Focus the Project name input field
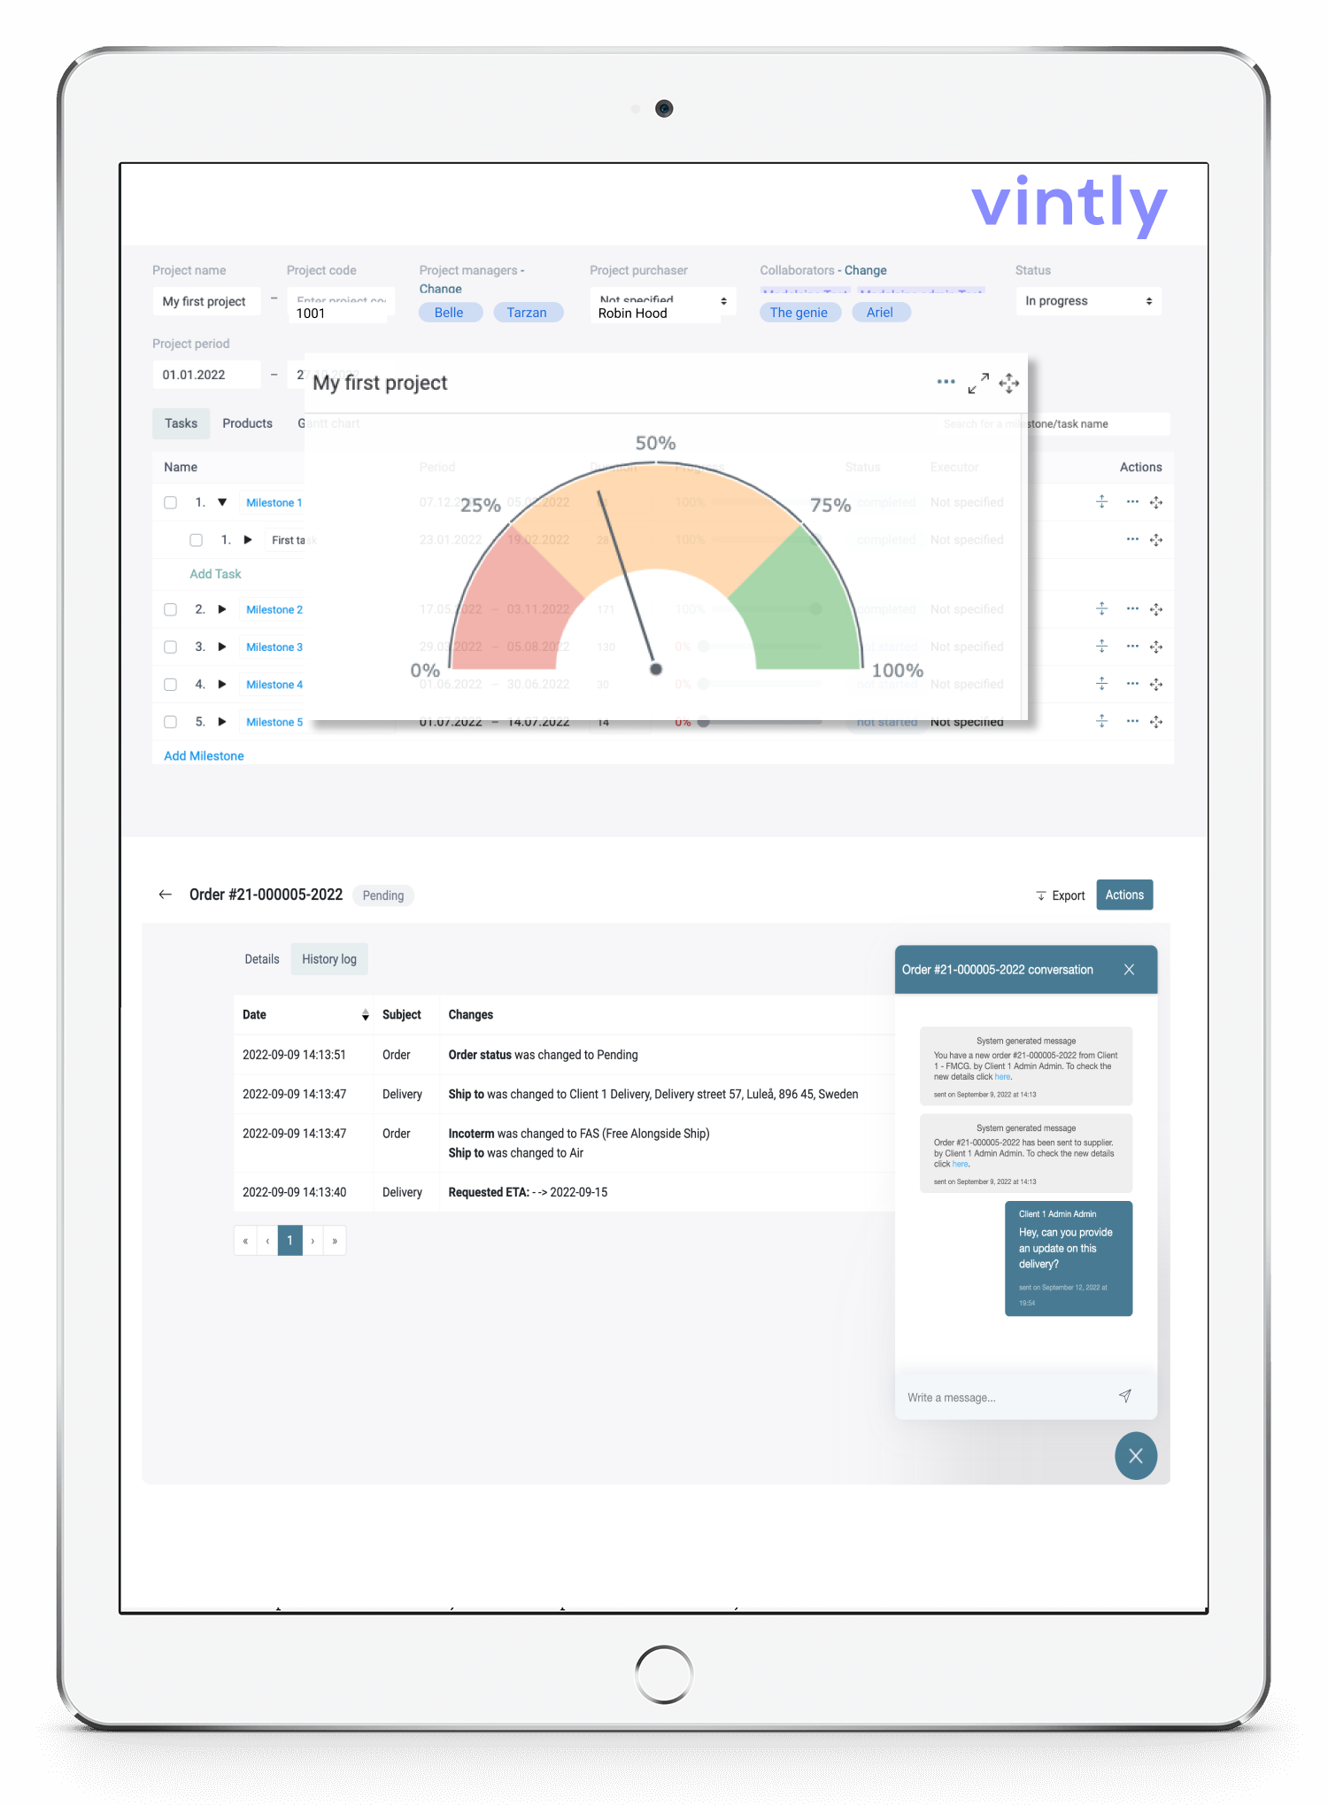Viewport: 1328px width, 1805px height. pos(206,301)
